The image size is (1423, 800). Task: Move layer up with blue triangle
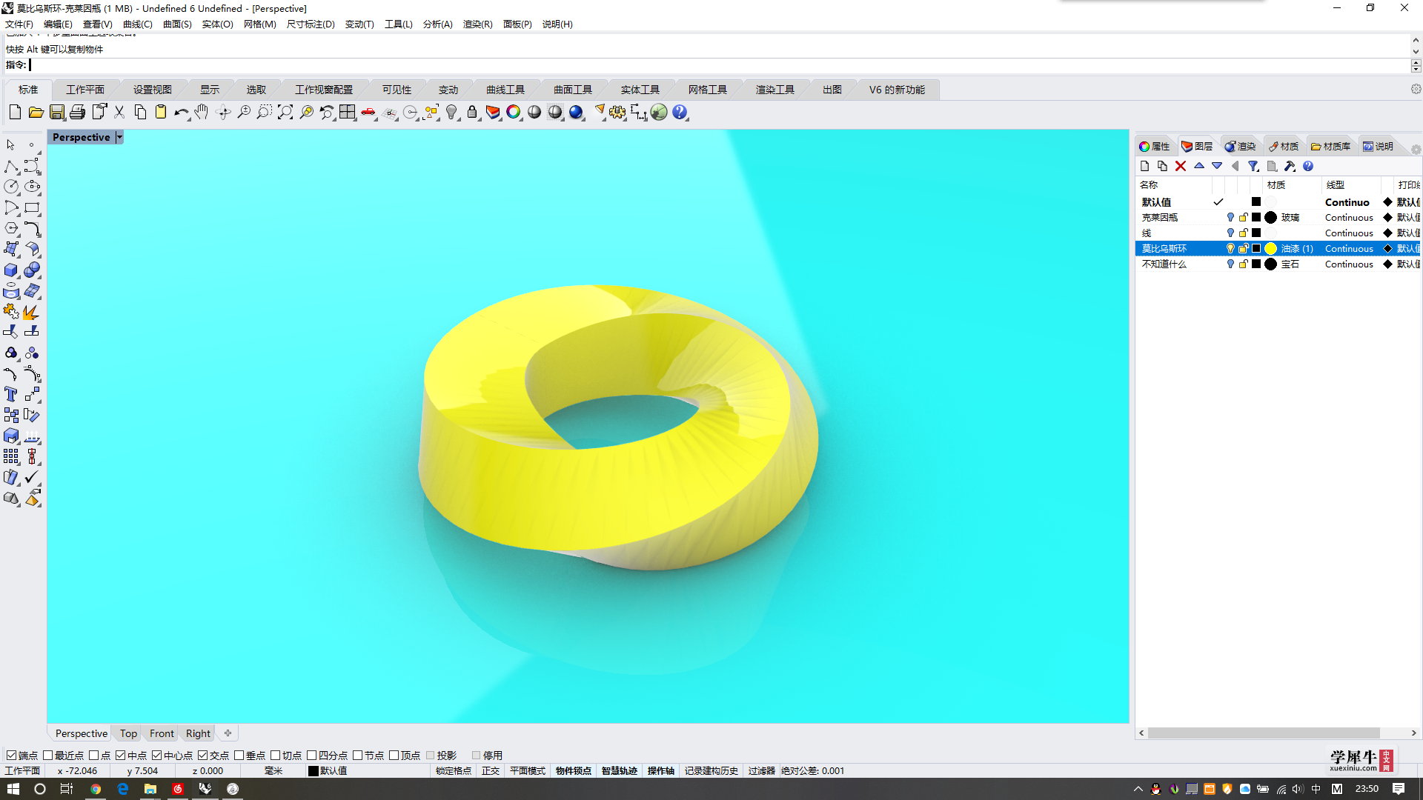pyautogui.click(x=1199, y=166)
